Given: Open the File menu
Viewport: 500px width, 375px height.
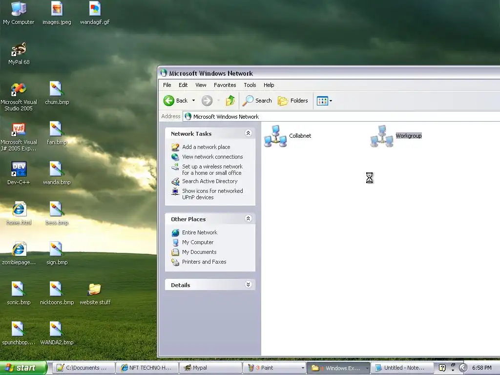Looking at the screenshot, I should pyautogui.click(x=167, y=85).
